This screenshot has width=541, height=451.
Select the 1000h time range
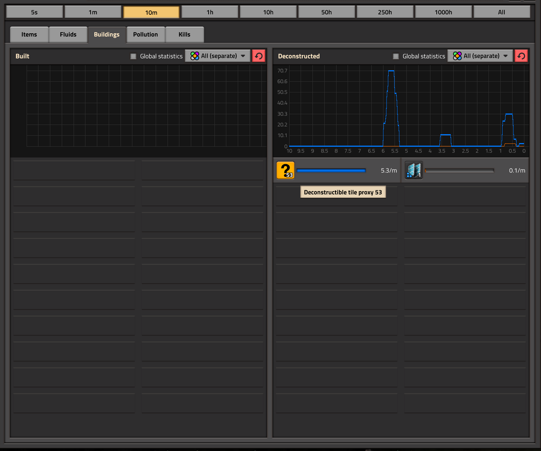click(443, 12)
